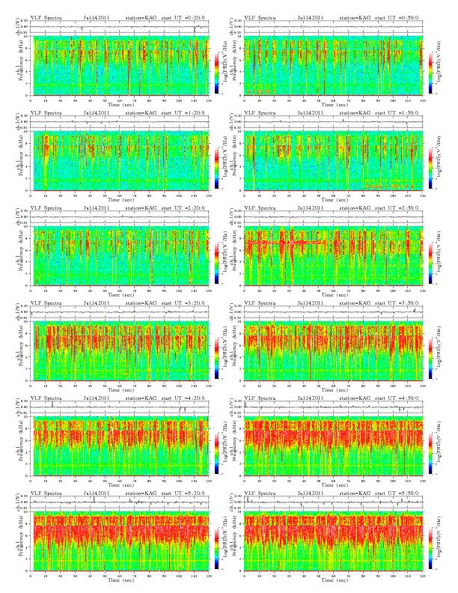Click 'Jul.14.2011' date in the 5:20:0 panel title

coord(97,493)
